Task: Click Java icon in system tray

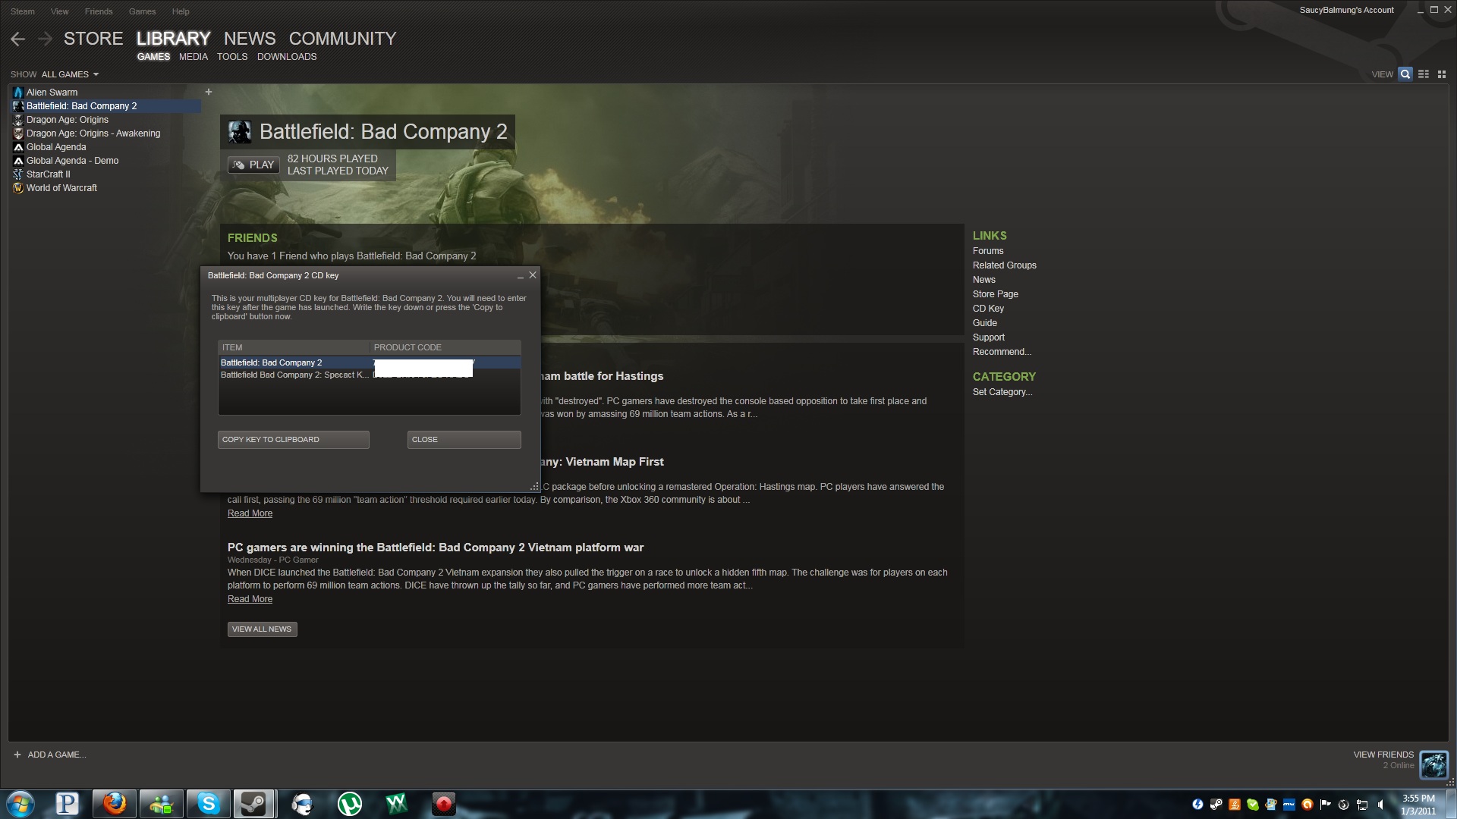Action: [1235, 805]
